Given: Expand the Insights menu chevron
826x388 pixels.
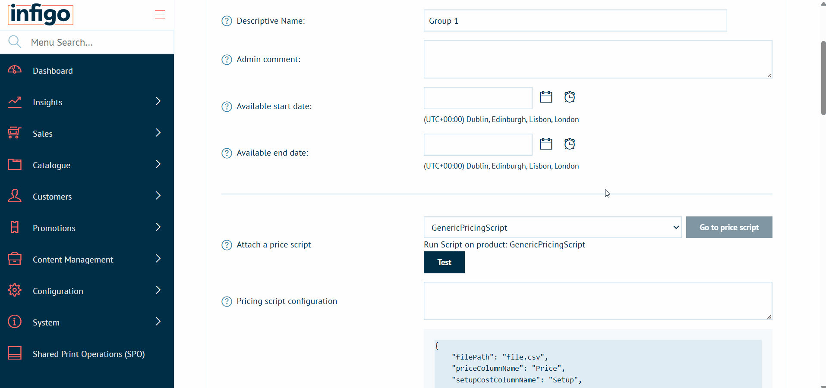Looking at the screenshot, I should coord(158,101).
